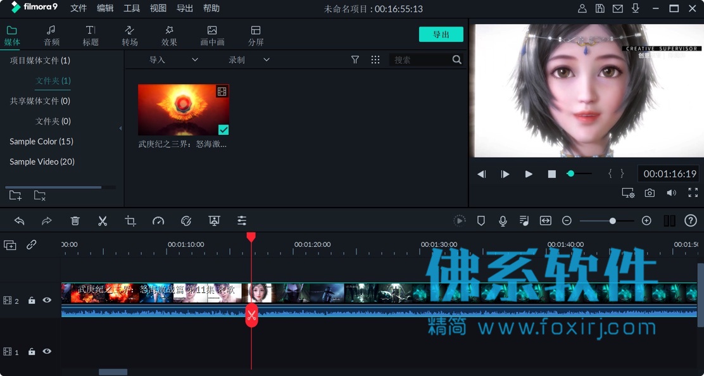Open preview display settings icon
The image size is (704, 376).
628,193
